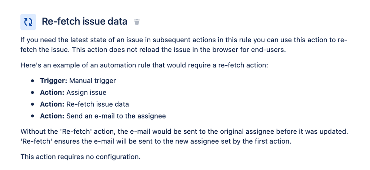Click the bullet point beside 'Trigger:'
370x170 pixels.
pos(32,81)
